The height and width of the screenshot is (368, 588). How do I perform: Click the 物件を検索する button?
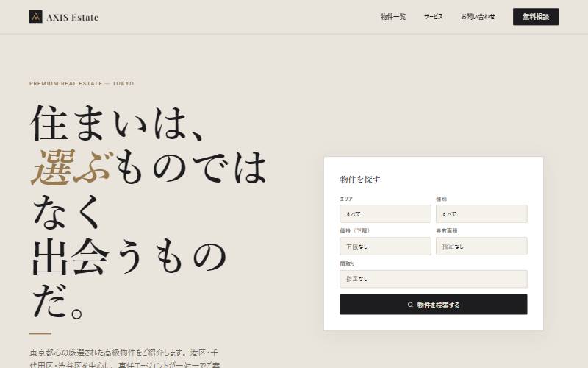(x=434, y=305)
